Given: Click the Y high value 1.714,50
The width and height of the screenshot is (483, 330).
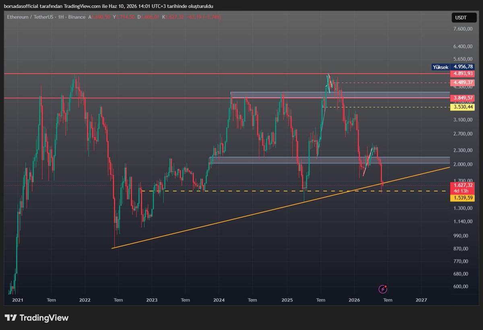Looking at the screenshot, I should 124,17.
